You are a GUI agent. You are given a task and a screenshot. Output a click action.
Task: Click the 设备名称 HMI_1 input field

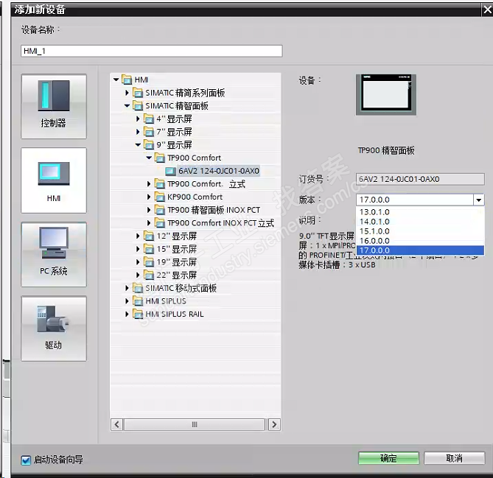tap(152, 51)
